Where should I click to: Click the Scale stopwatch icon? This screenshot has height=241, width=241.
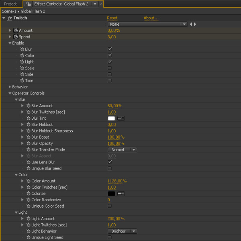(22, 68)
